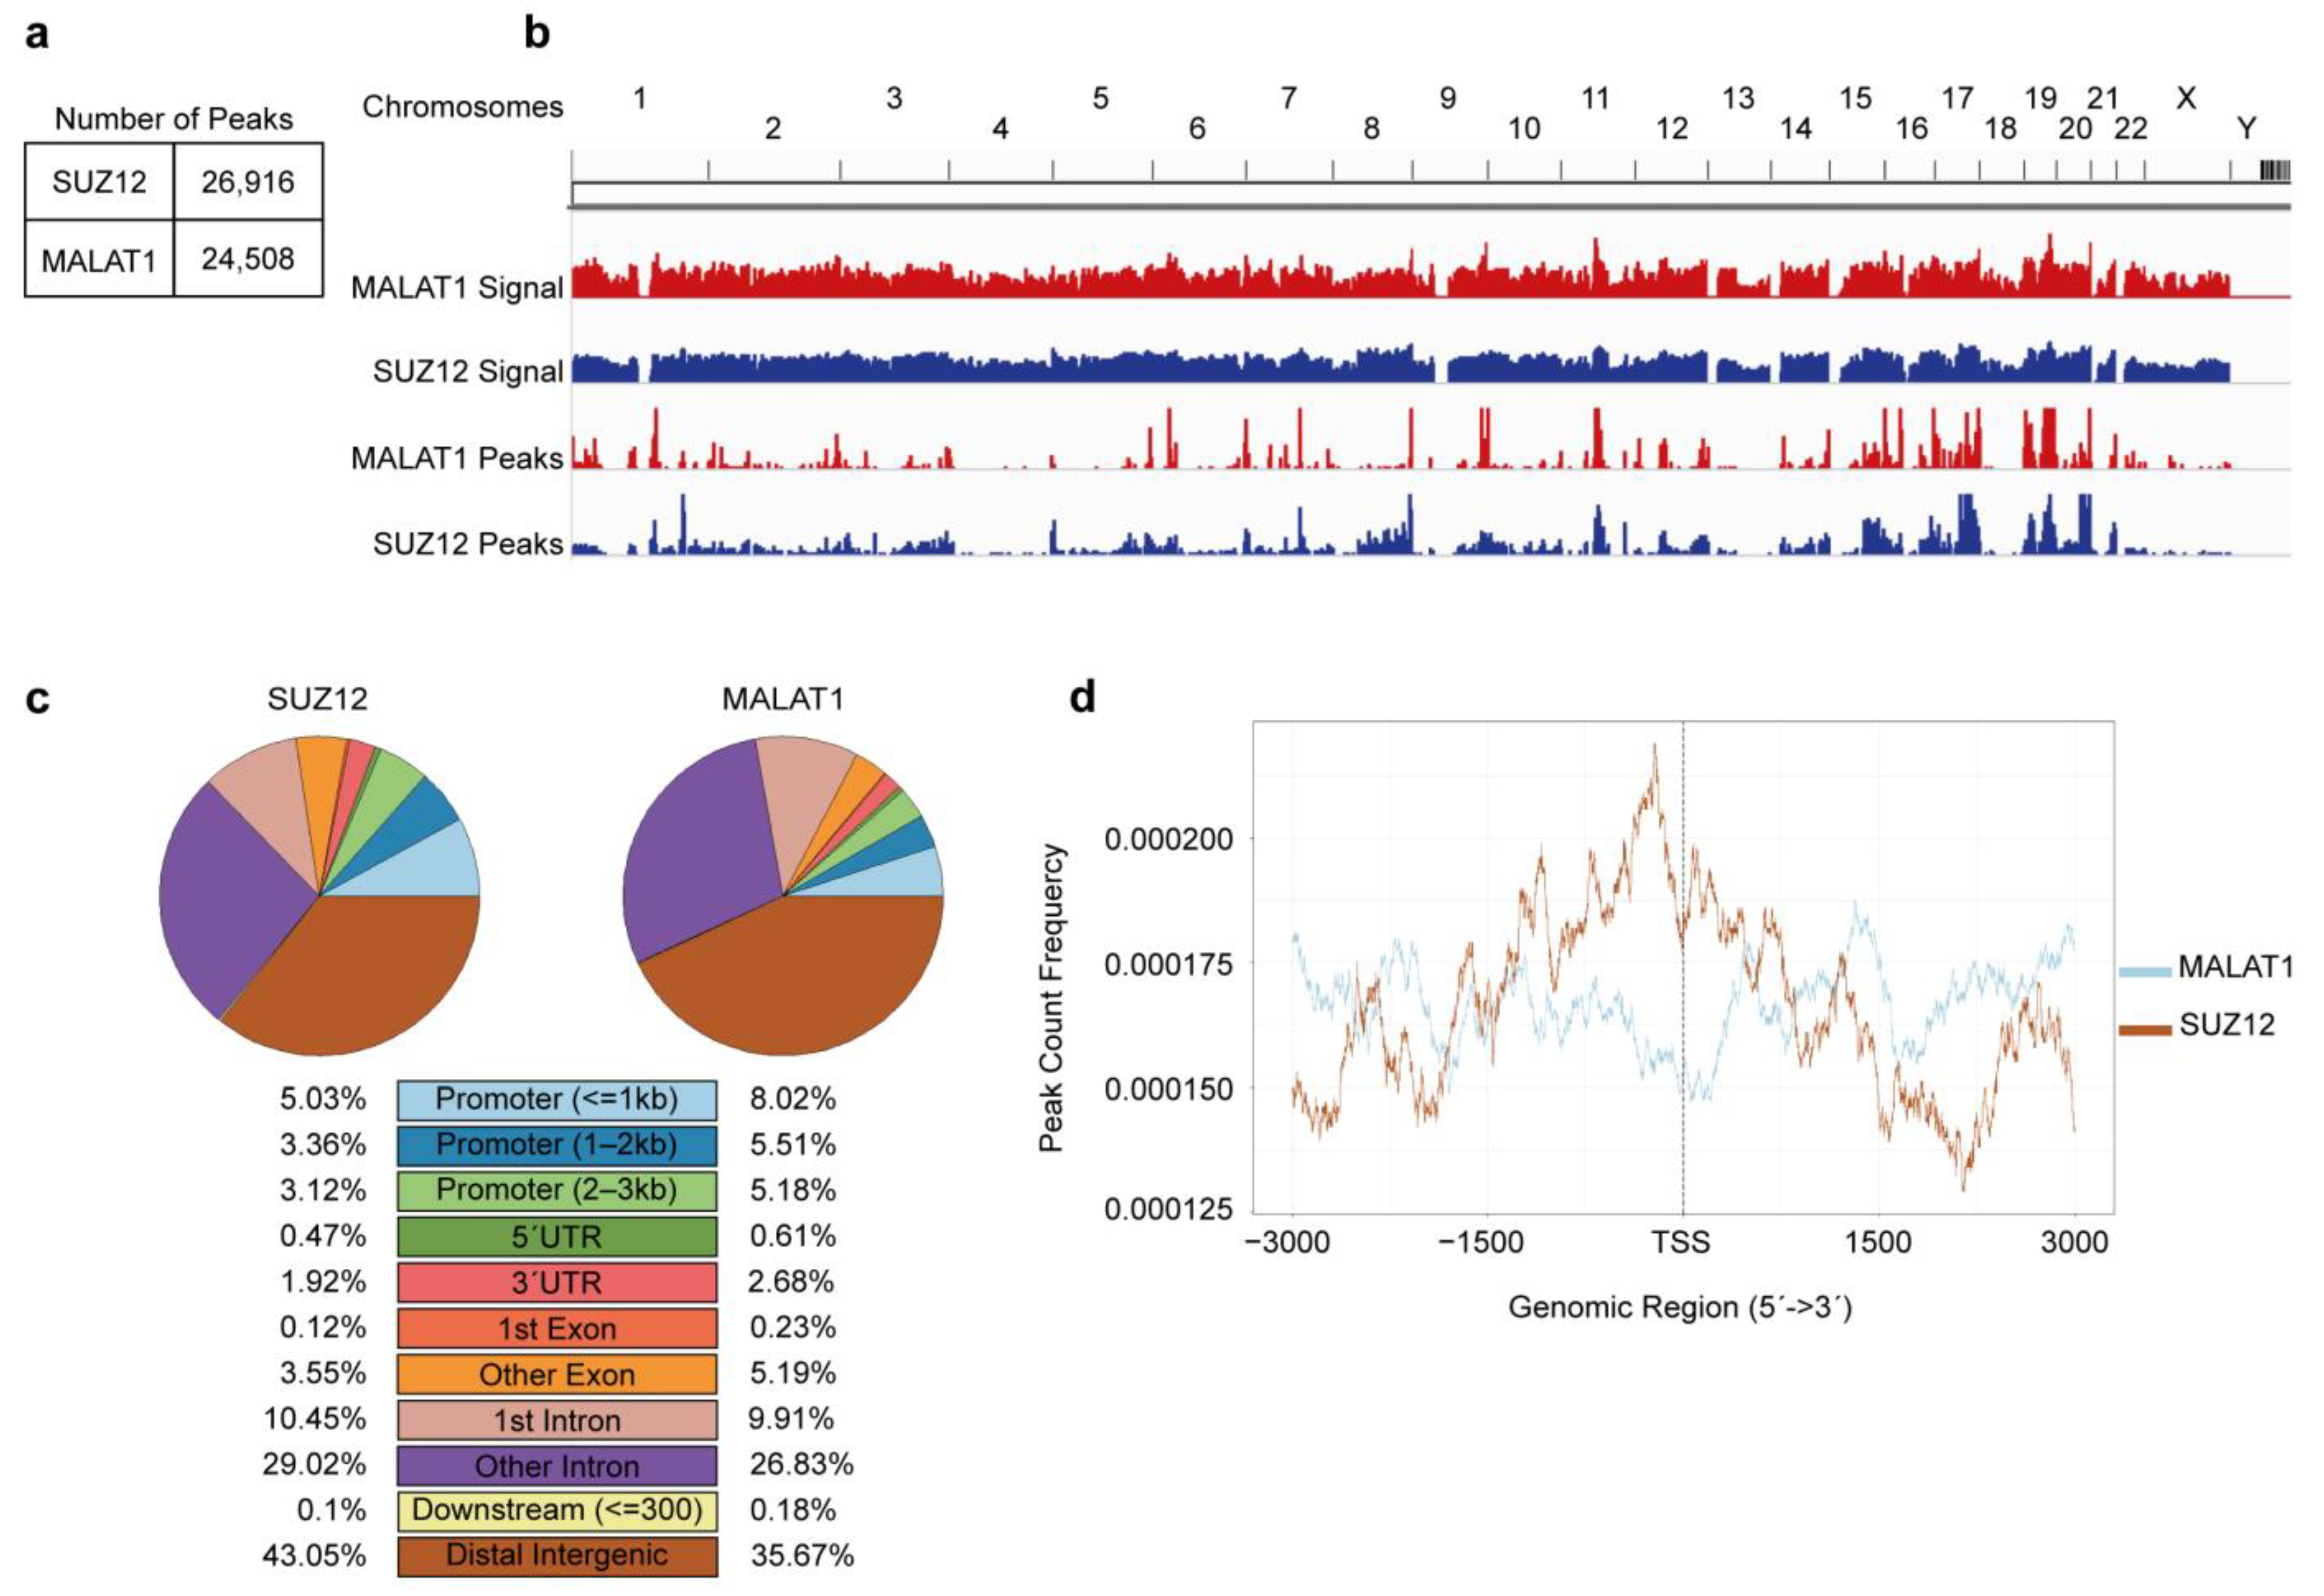
Task: Click the MALAT1 line legend marker
Action: (x=2146, y=971)
